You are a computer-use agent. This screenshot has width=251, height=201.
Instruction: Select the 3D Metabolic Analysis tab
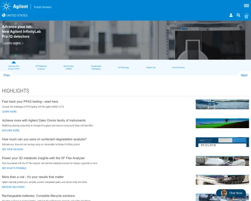[41, 67]
